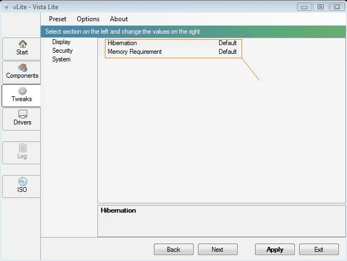Open the Drivers section tray icon

point(23,114)
